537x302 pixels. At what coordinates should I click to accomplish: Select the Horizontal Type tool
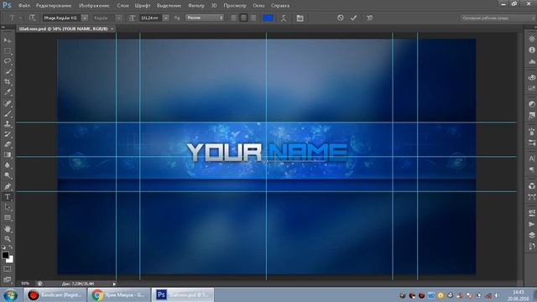tap(8, 197)
